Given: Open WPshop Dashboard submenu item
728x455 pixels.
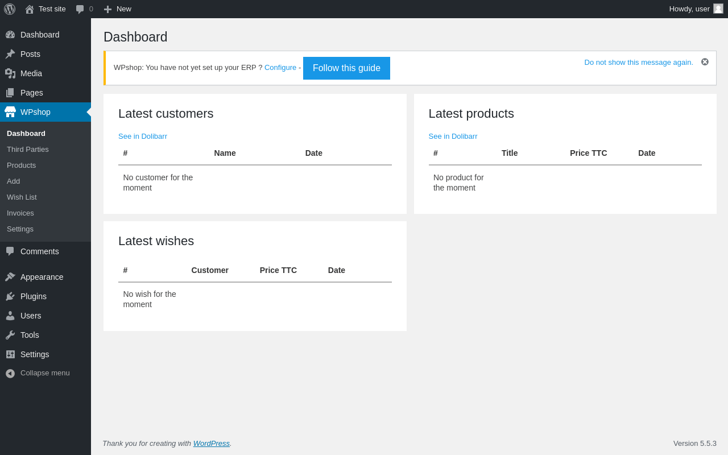Looking at the screenshot, I should point(26,134).
